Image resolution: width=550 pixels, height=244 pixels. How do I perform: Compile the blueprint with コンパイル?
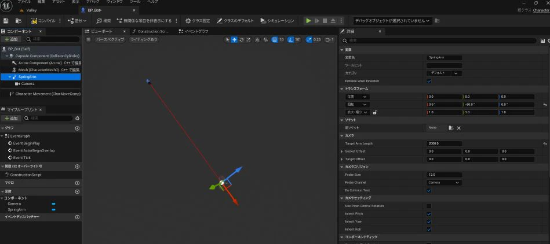click(x=43, y=21)
